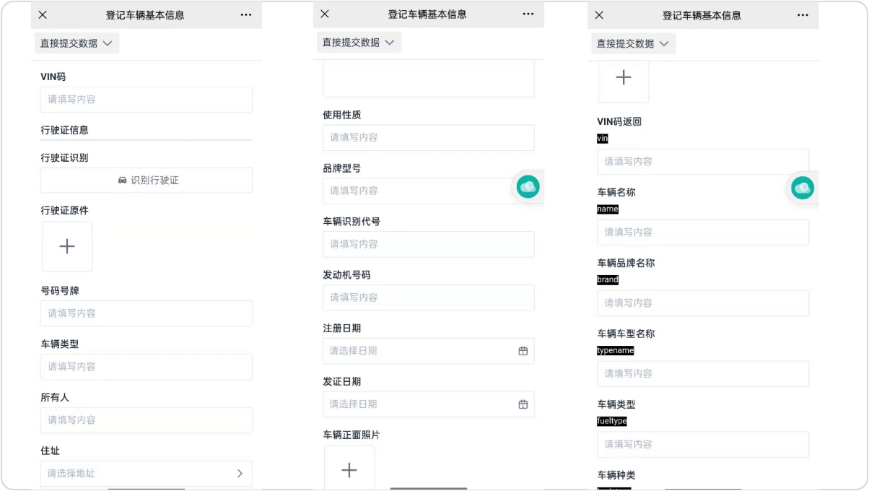Click the 号码号牌 input field

(x=147, y=313)
